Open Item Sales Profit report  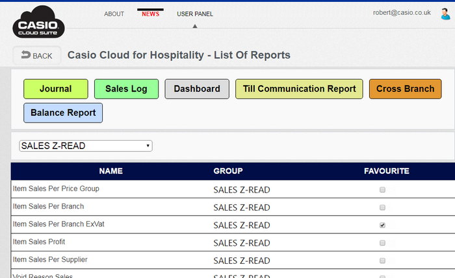coord(39,242)
